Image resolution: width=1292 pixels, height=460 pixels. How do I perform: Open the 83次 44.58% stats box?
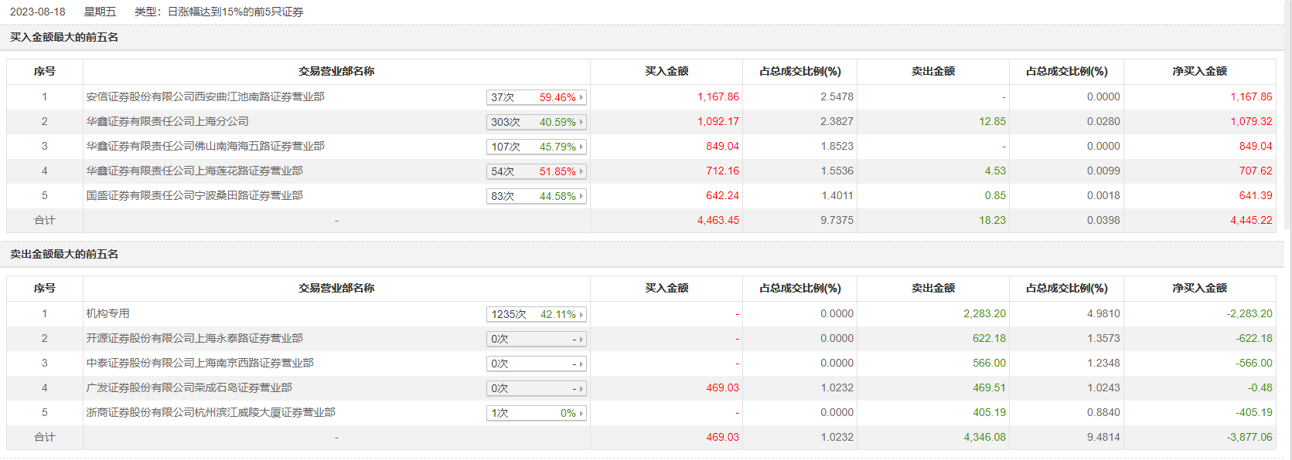point(536,196)
